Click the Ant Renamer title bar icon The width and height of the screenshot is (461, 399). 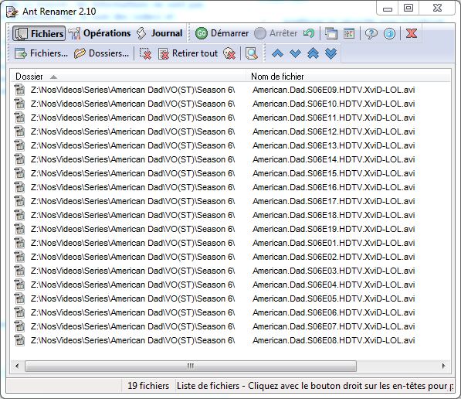pos(12,12)
